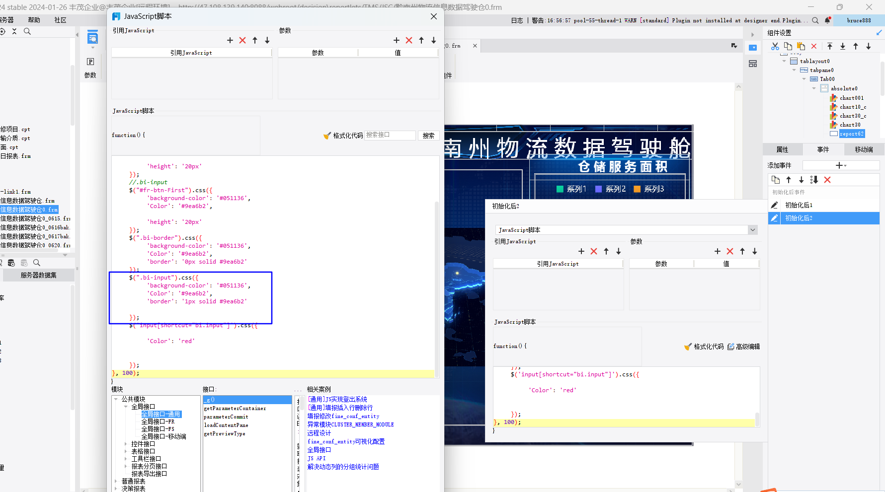
Task: Add a 参数 row in JavaScript脚本 dialog
Action: (x=397, y=40)
